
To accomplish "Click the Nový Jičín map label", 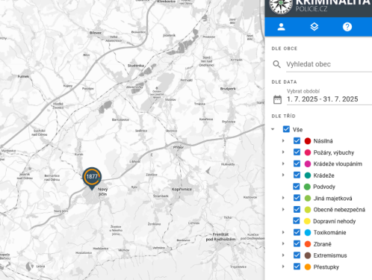I will tap(102, 192).
